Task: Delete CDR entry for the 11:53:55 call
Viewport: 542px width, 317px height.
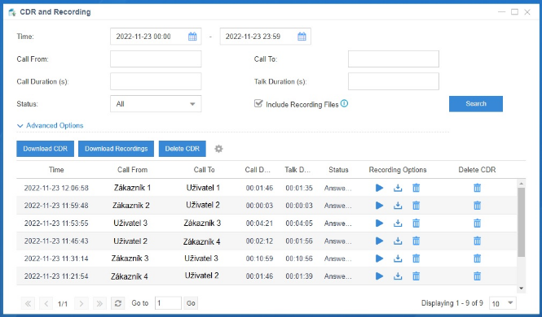Action: (x=477, y=223)
